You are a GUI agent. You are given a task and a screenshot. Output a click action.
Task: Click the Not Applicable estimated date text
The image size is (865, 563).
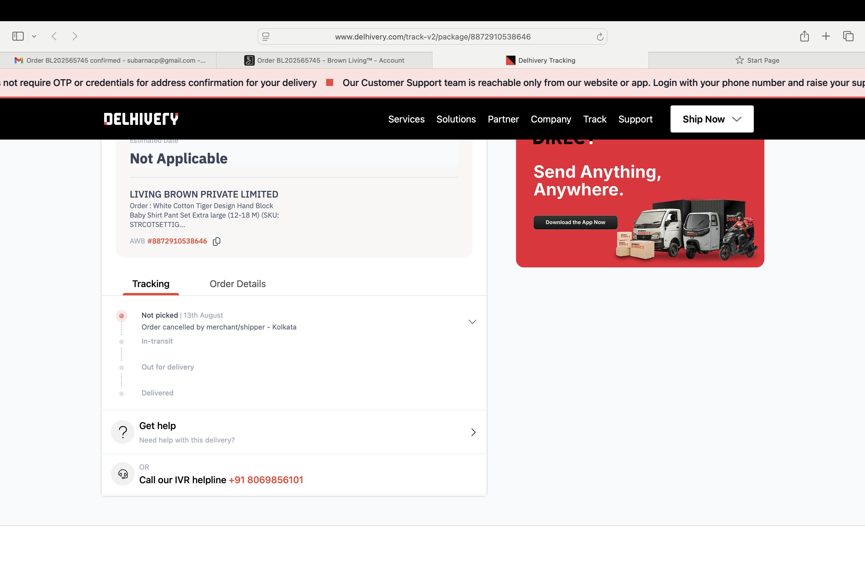pyautogui.click(x=179, y=159)
